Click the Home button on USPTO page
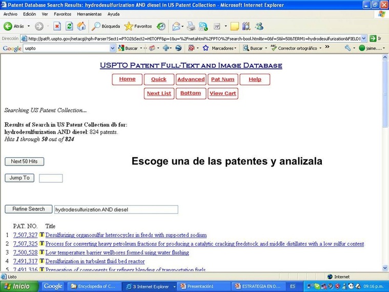 click(x=127, y=79)
